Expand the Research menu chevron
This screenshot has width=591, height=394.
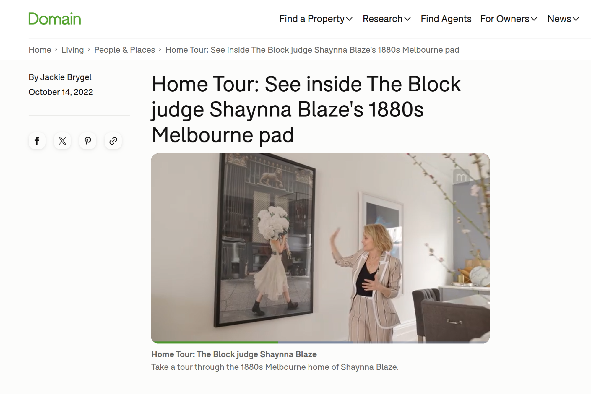tap(407, 19)
